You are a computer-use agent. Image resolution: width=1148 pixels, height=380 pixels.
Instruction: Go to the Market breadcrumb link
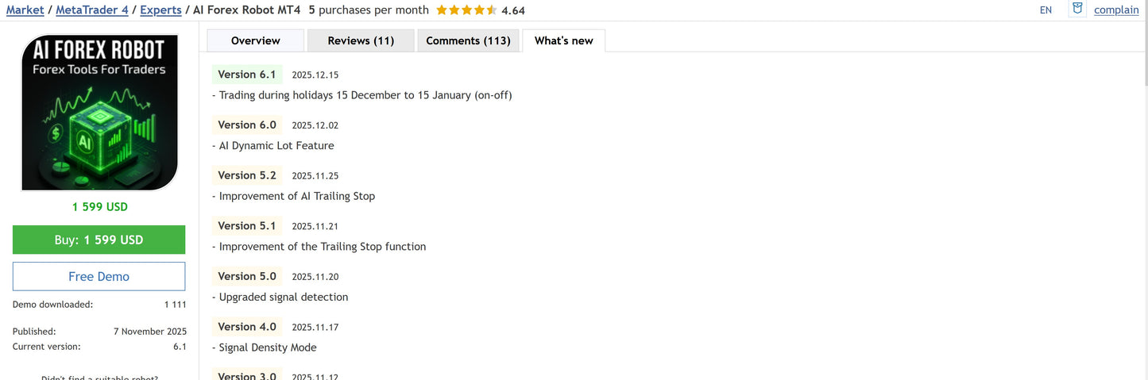point(25,10)
